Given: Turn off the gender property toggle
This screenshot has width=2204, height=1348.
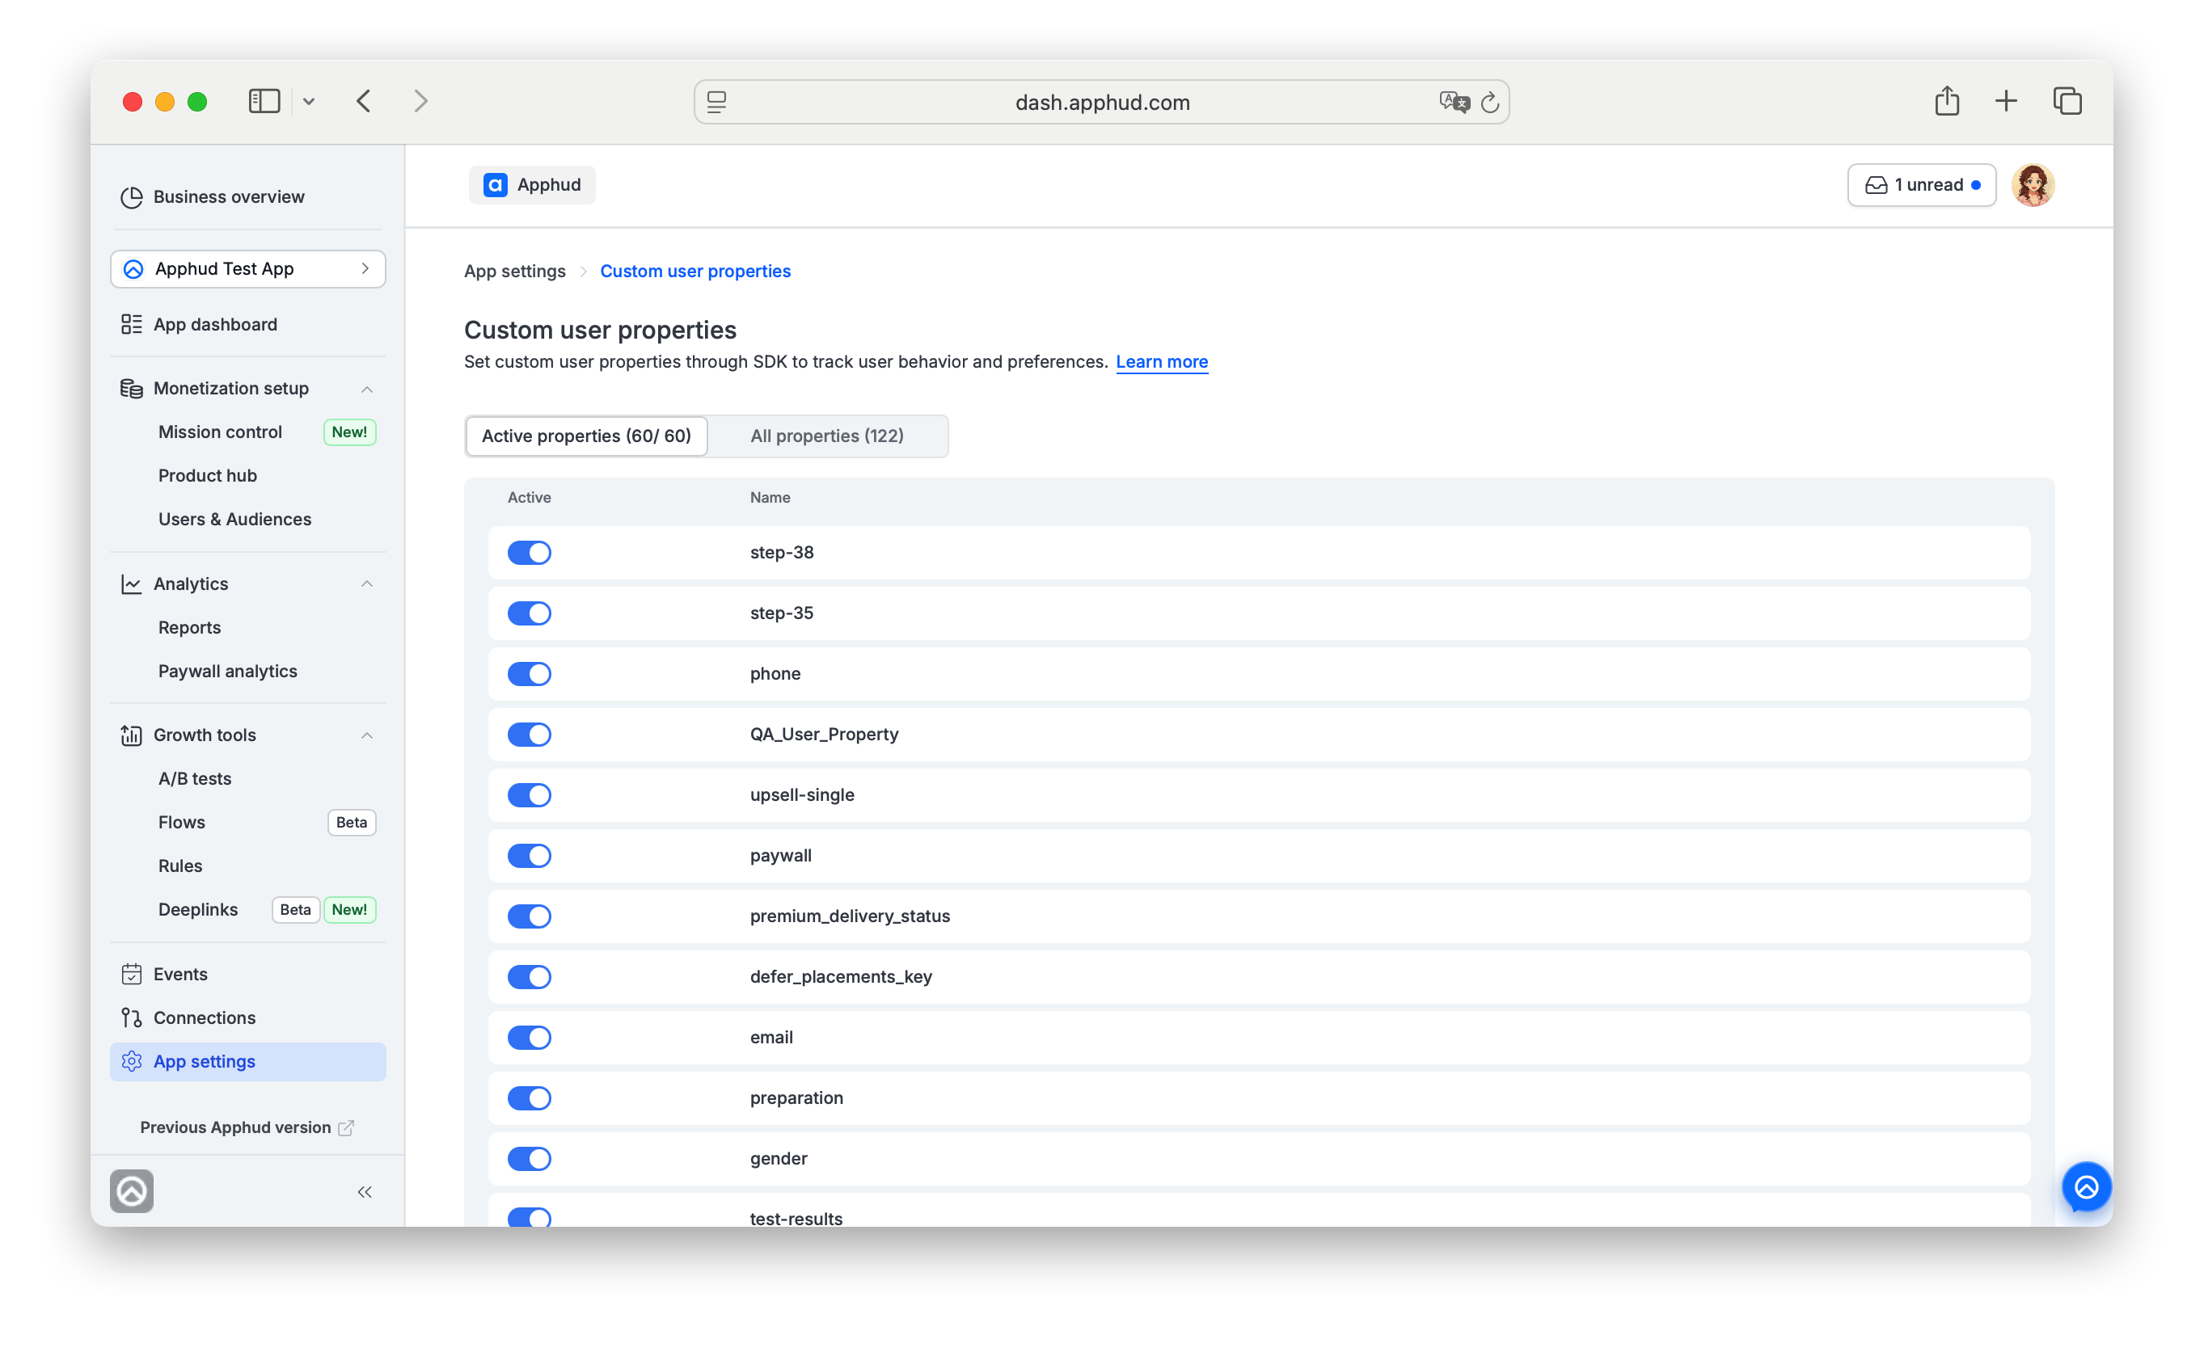Looking at the screenshot, I should pyautogui.click(x=529, y=1159).
